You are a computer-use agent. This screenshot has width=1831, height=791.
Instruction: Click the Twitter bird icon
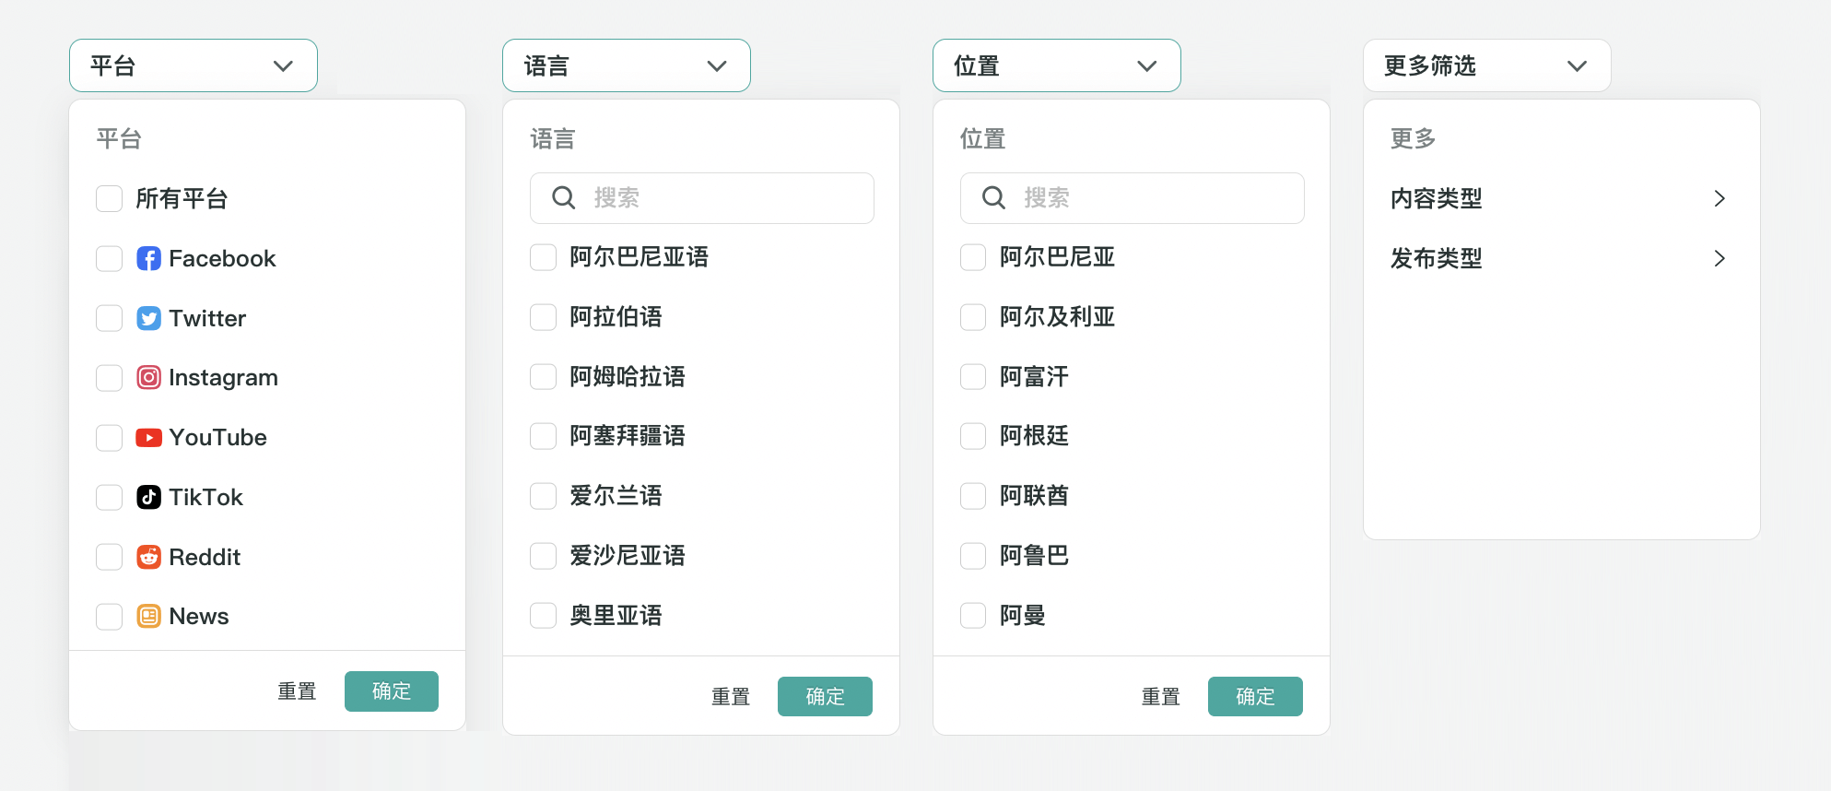coord(148,319)
